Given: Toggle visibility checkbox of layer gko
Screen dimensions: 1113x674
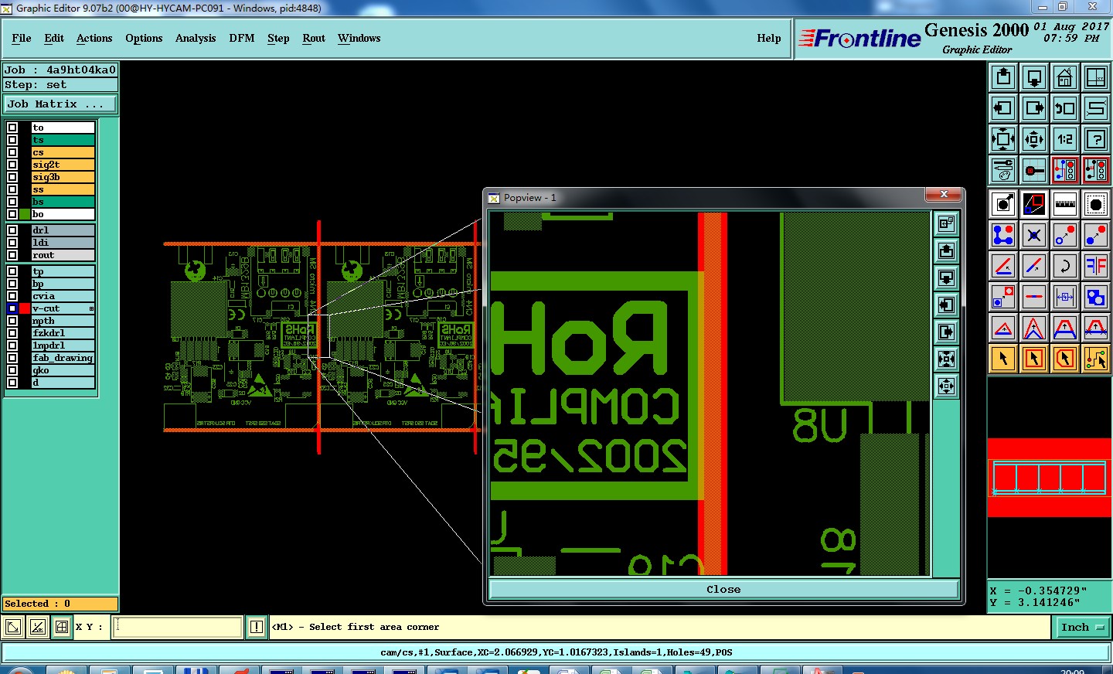Looking at the screenshot, I should tap(12, 370).
